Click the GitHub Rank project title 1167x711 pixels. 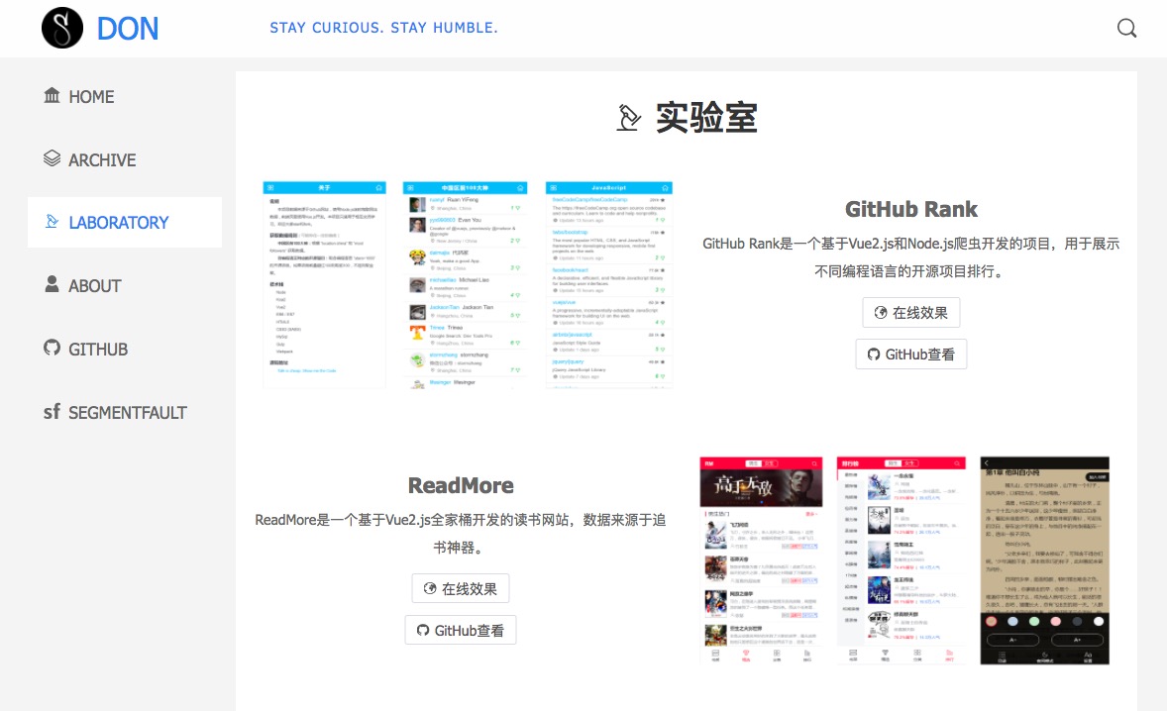point(911,209)
